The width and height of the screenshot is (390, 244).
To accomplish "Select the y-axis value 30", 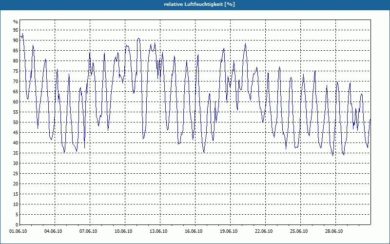I will click(x=16, y=163).
